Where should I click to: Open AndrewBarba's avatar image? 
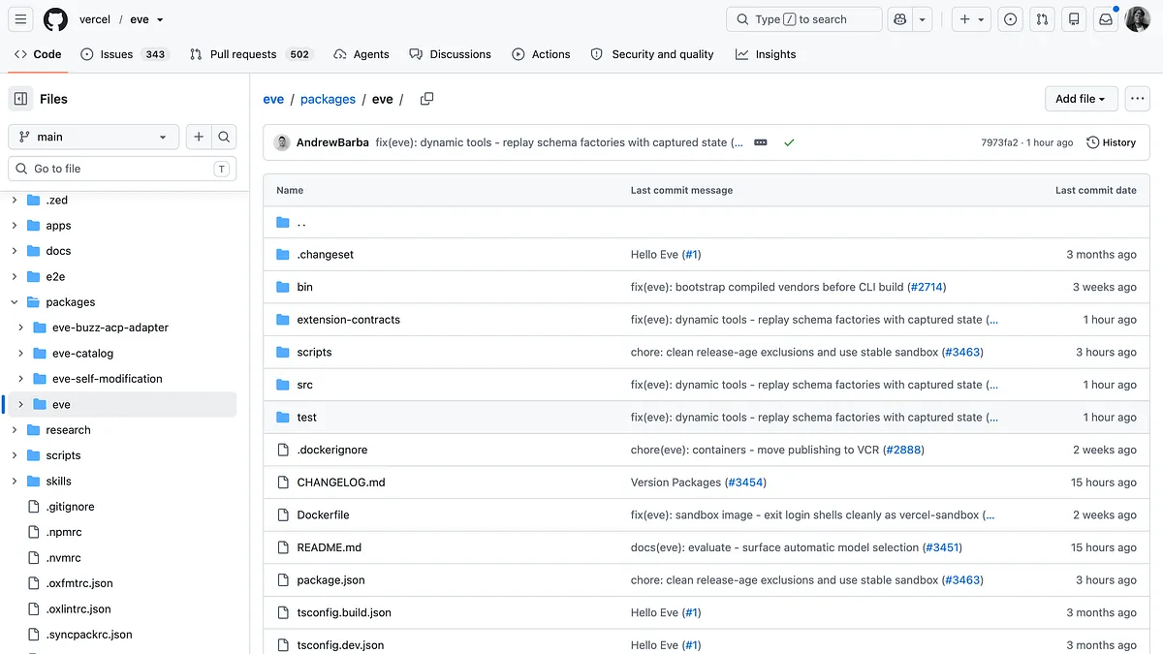point(282,142)
